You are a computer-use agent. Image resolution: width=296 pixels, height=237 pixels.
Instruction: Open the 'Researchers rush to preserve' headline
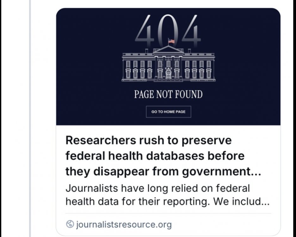click(149, 140)
